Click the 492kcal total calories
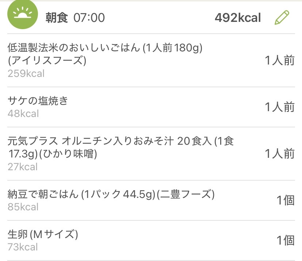This screenshot has height=261, width=302. pos(238,17)
